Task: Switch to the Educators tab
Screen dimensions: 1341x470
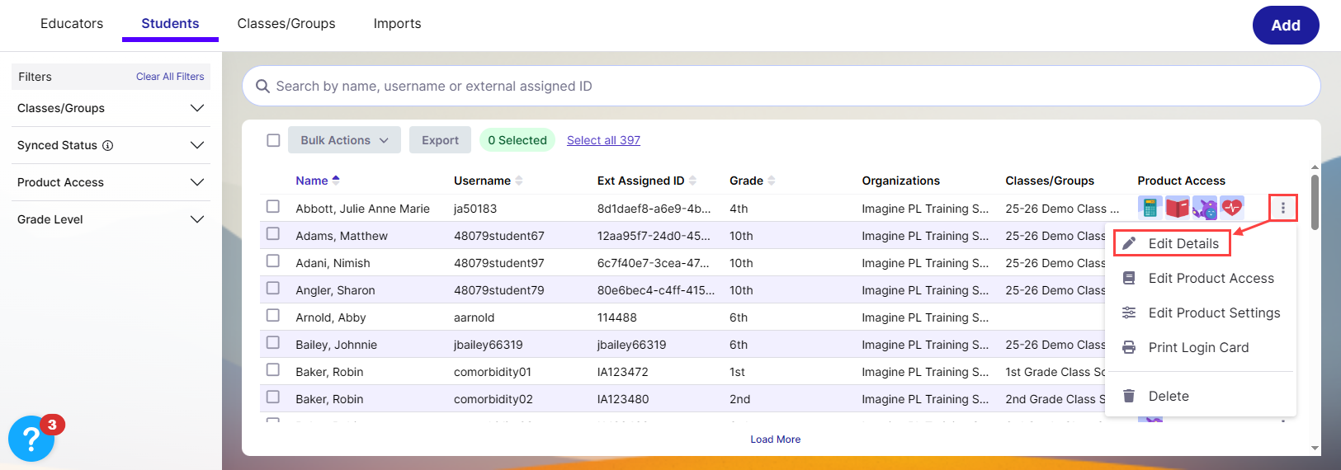Action: pyautogui.click(x=72, y=23)
